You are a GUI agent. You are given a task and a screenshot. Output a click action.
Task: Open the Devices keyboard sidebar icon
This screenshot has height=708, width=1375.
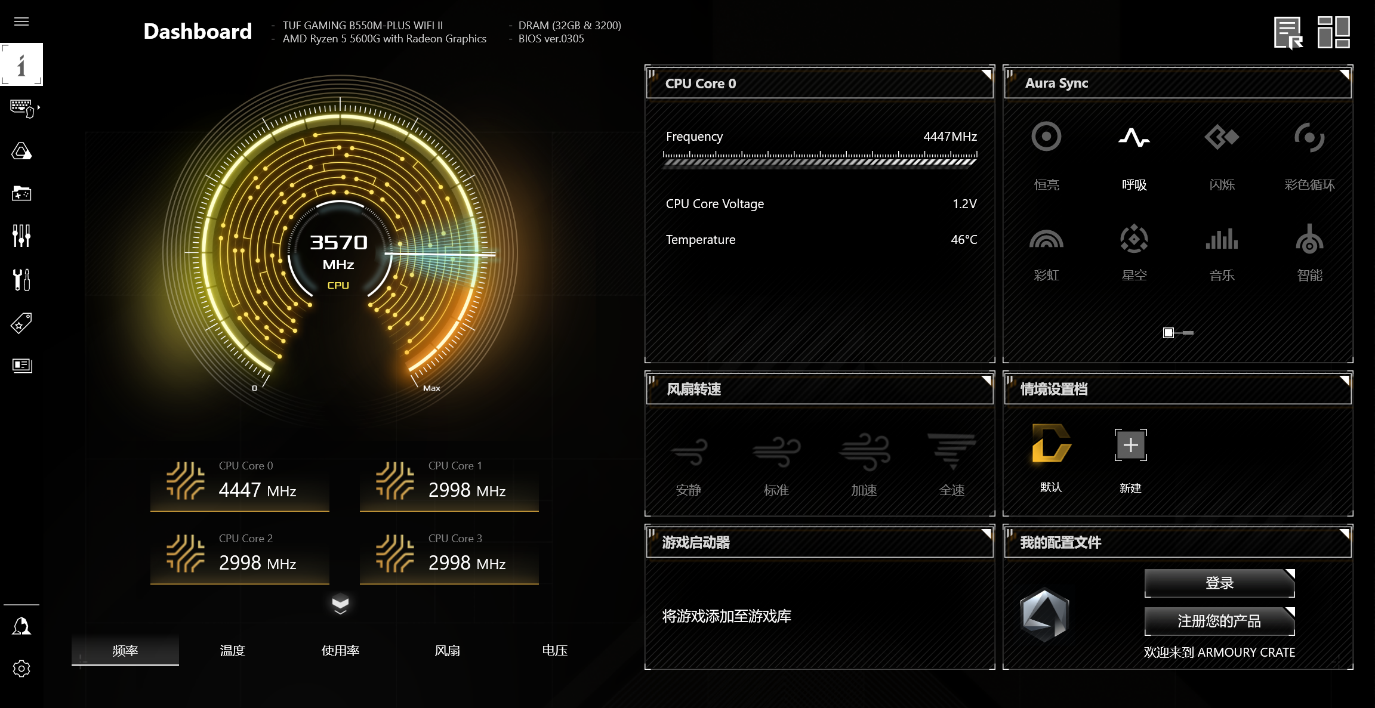click(22, 108)
